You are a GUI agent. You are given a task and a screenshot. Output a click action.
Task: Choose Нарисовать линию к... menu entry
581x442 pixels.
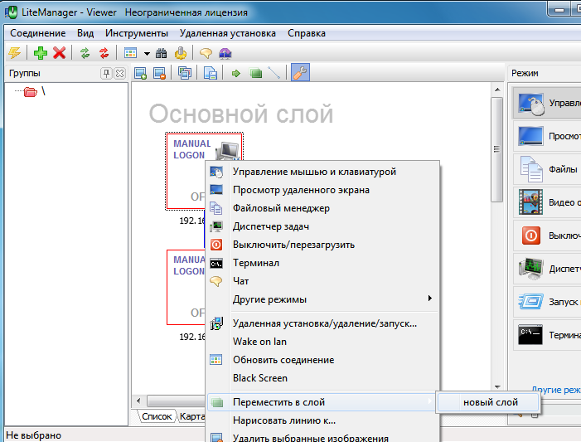pyautogui.click(x=322, y=420)
